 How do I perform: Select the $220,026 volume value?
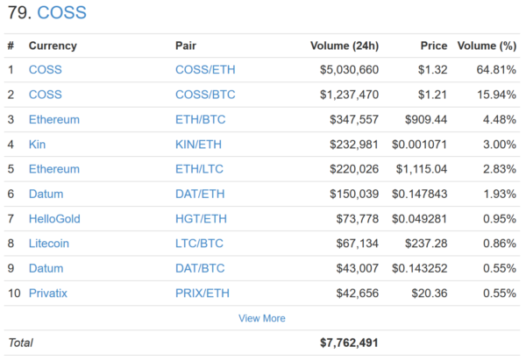354,169
